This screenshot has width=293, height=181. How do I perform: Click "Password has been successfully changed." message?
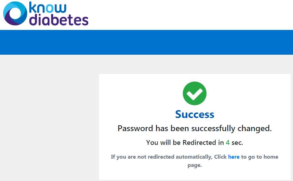point(195,128)
